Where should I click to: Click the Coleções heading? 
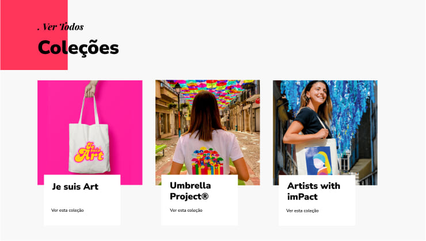pos(78,48)
